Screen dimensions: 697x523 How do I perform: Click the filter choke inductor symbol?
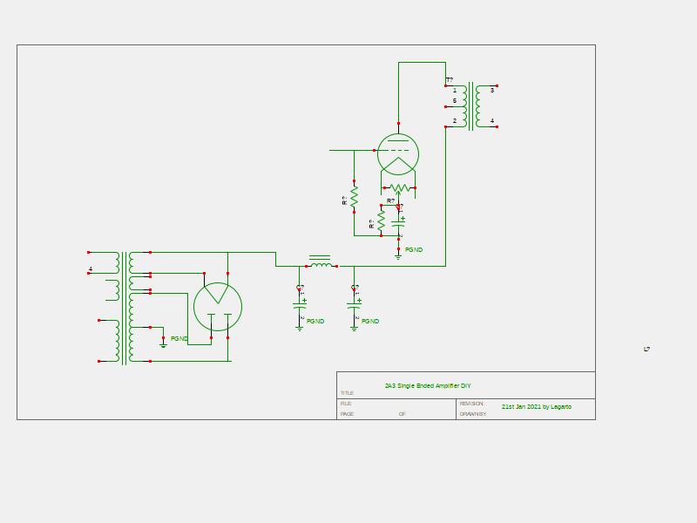coord(321,263)
